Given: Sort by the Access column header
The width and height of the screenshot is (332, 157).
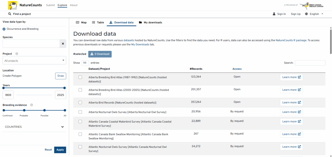Looking at the screenshot, I should click(x=237, y=69).
